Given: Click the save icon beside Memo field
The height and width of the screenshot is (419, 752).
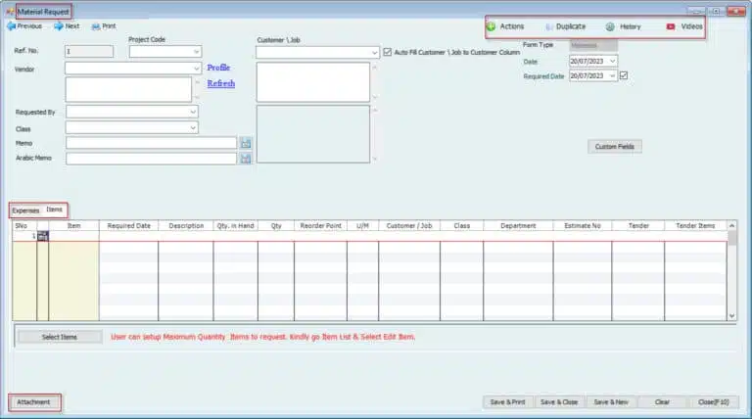Looking at the screenshot, I should [x=246, y=143].
